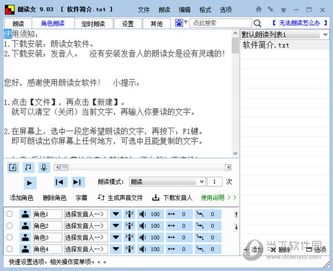The height and width of the screenshot is (271, 333).
Task: Jump to previous with skip-back button
Action: click(x=60, y=182)
